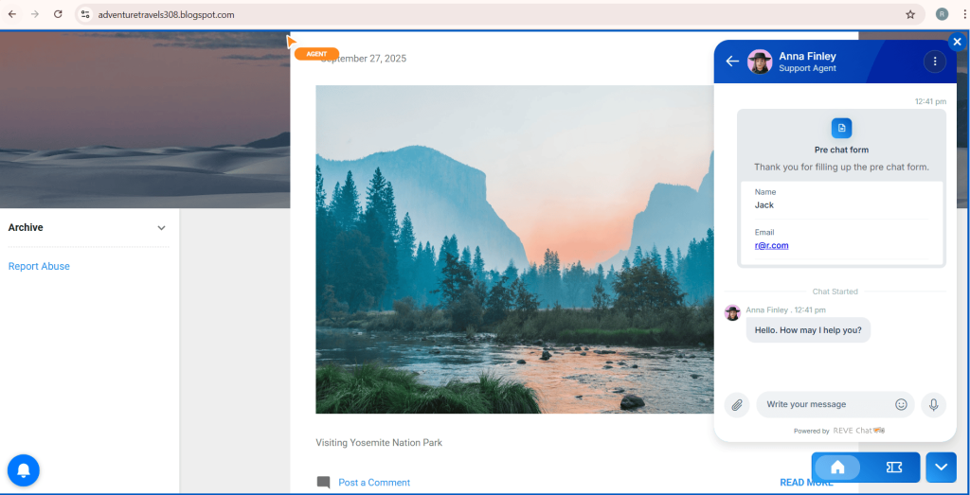Click the paperclip attachment icon in chat
The width and height of the screenshot is (970, 495).
[736, 405]
